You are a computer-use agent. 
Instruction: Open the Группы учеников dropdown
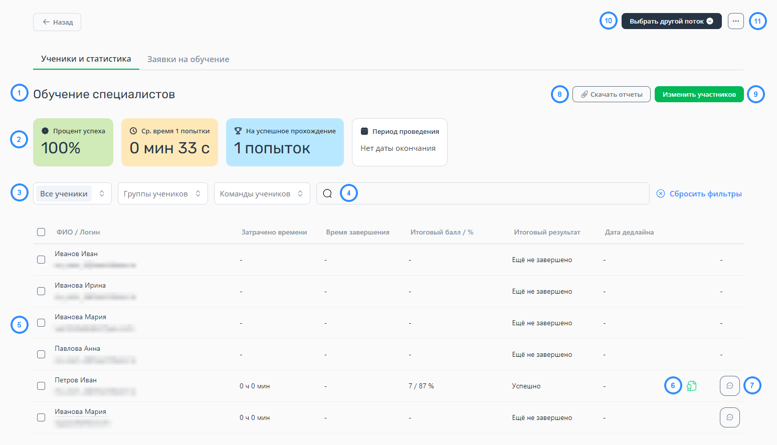pos(162,194)
